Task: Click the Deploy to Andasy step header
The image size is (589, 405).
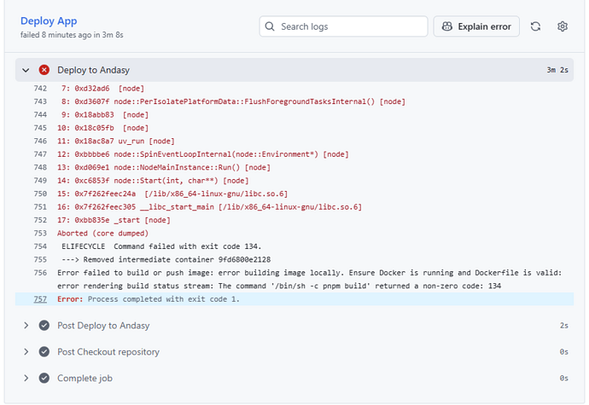Action: point(93,70)
